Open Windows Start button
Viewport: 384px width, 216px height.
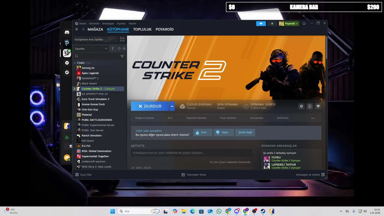click(x=112, y=211)
